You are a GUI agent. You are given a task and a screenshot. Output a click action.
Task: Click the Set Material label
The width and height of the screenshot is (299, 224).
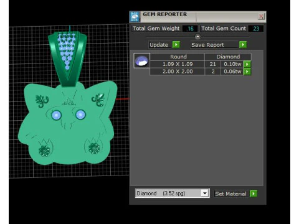[x=230, y=194]
